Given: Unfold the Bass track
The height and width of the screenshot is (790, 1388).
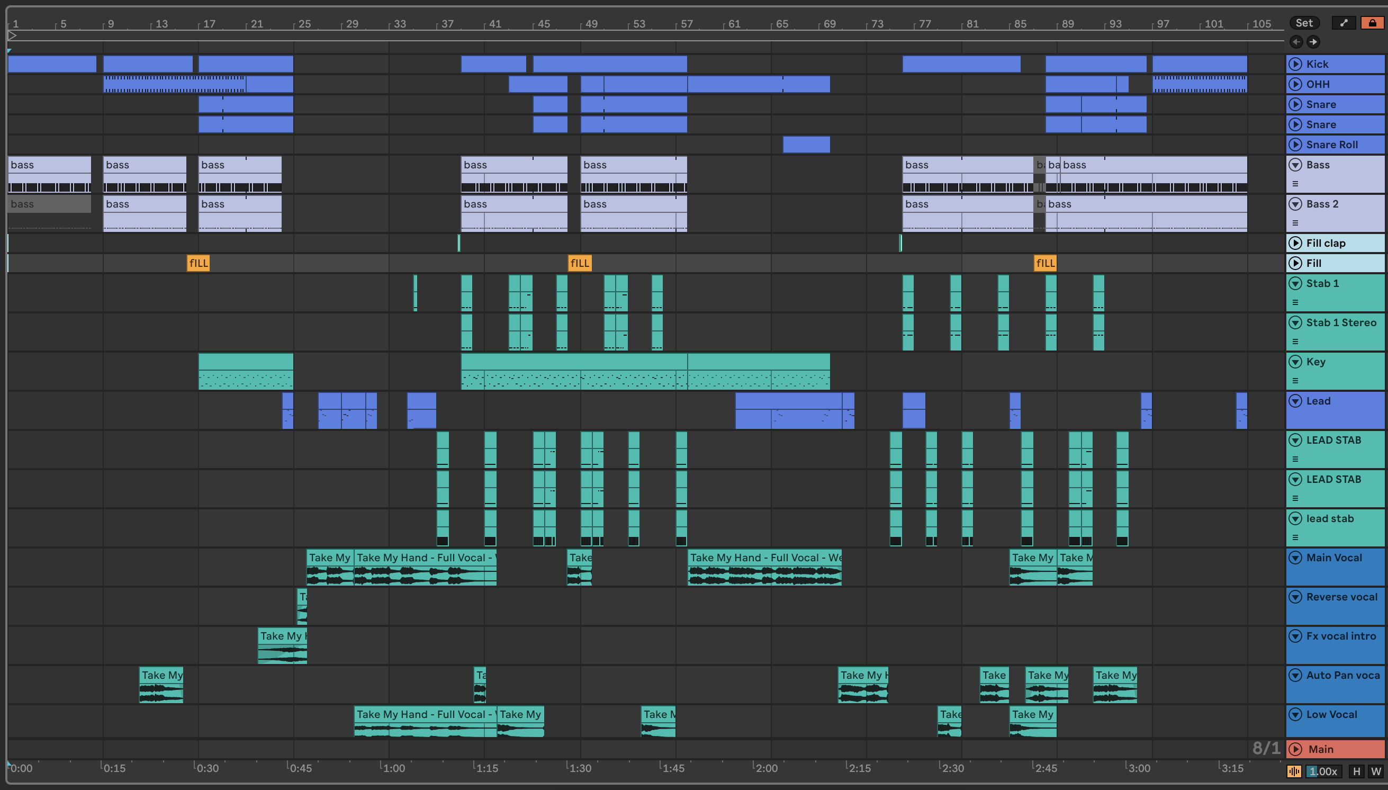Looking at the screenshot, I should (1295, 164).
